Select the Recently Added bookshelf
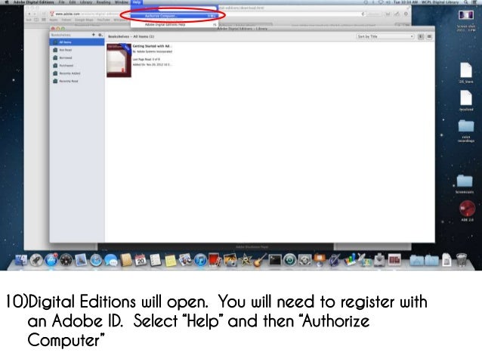482x362 pixels. [x=77, y=73]
